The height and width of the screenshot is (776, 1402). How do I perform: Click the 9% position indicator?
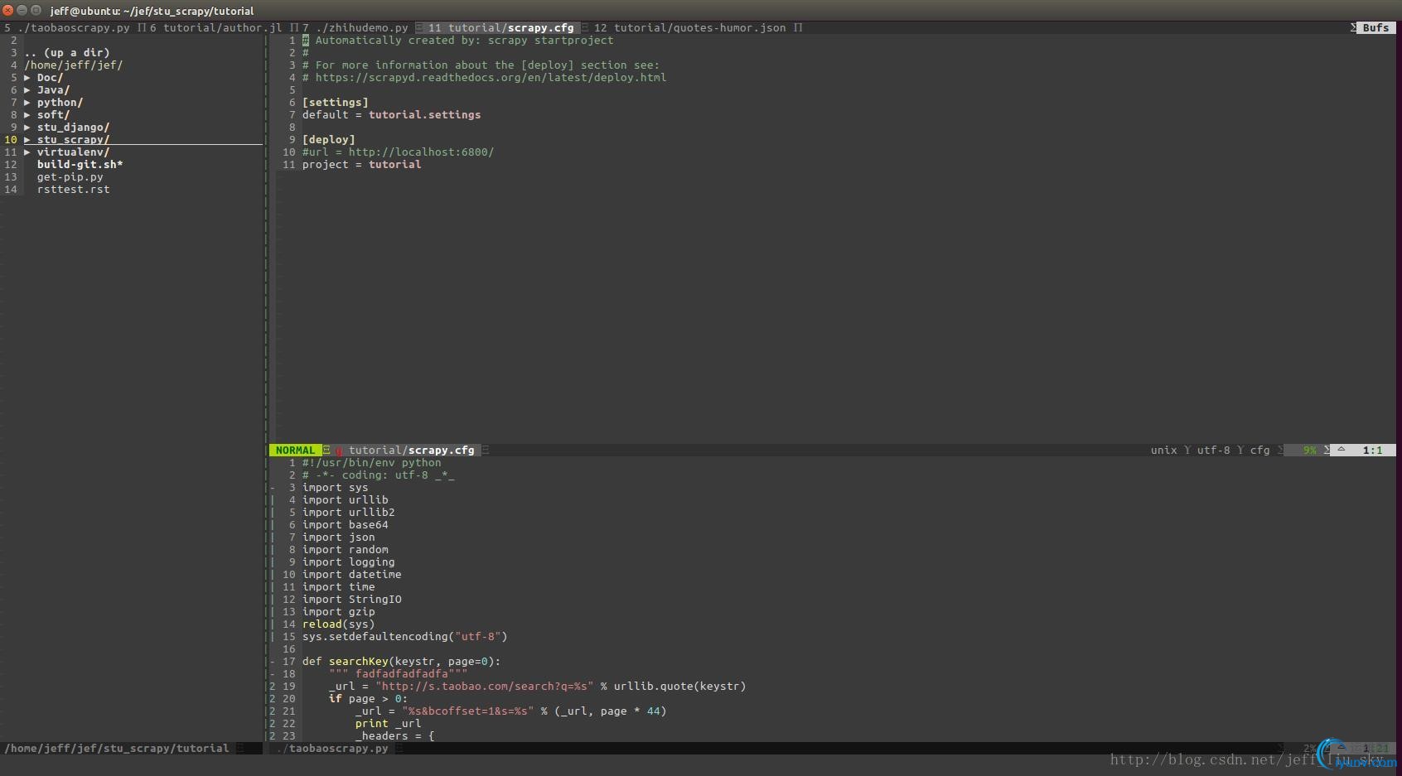(1309, 451)
